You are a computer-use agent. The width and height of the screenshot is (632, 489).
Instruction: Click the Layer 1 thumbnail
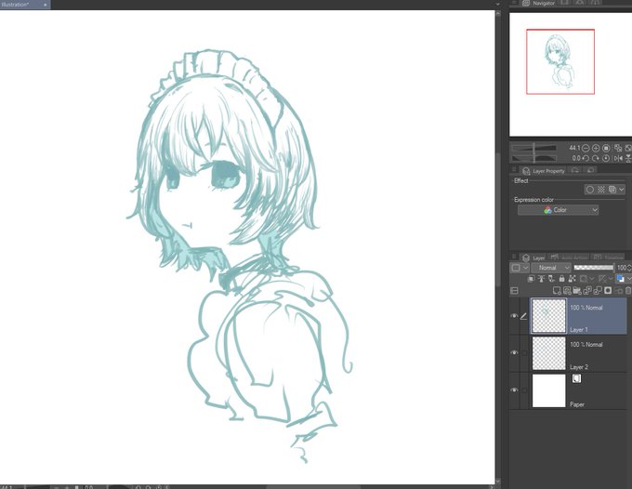(x=548, y=316)
